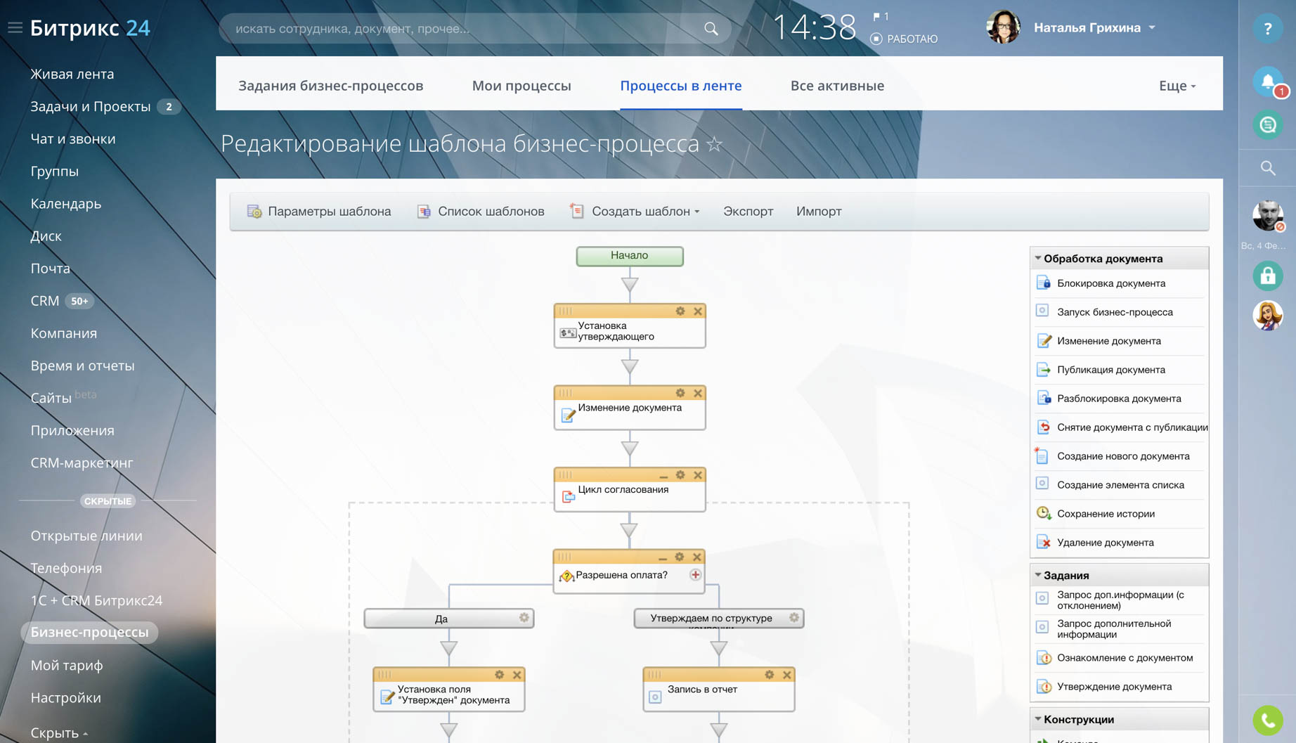Open Параметры шаблона
Viewport: 1296px width, 743px height.
click(x=320, y=212)
